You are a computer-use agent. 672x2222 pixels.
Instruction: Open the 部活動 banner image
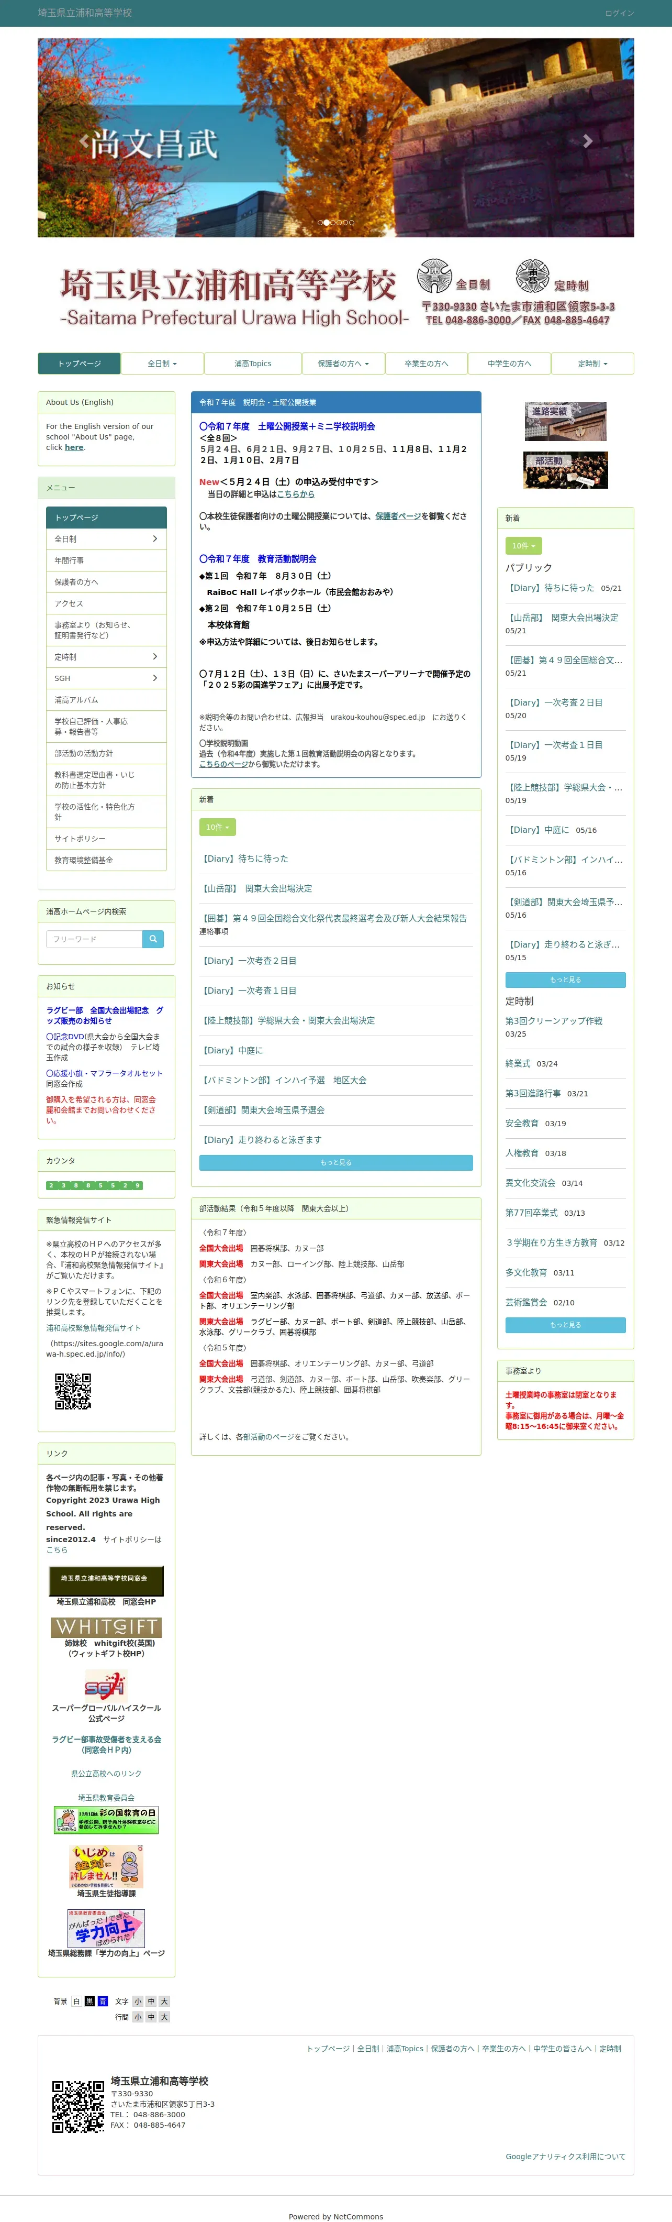(x=566, y=470)
